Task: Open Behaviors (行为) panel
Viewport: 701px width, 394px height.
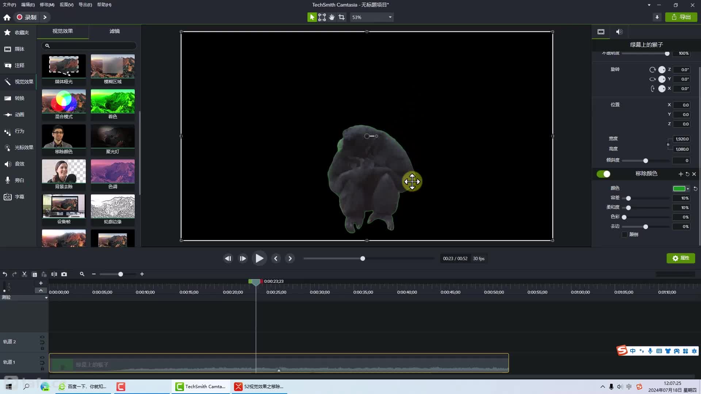Action: [18, 131]
